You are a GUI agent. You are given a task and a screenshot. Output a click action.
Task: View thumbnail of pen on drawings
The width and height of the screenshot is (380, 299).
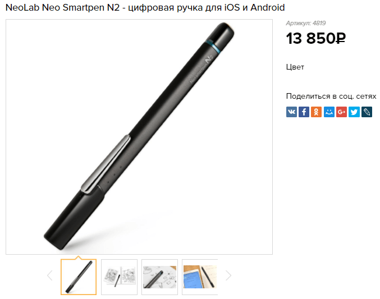pos(160,277)
